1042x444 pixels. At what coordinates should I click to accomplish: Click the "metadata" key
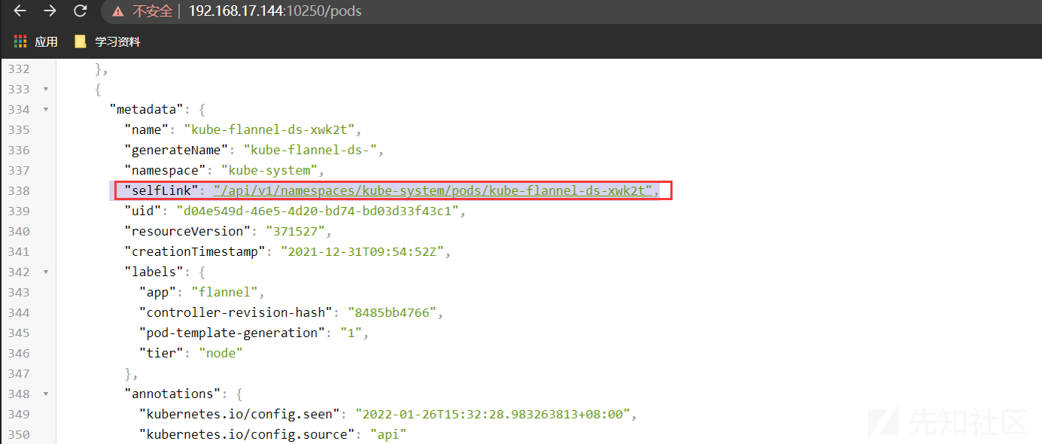(147, 109)
